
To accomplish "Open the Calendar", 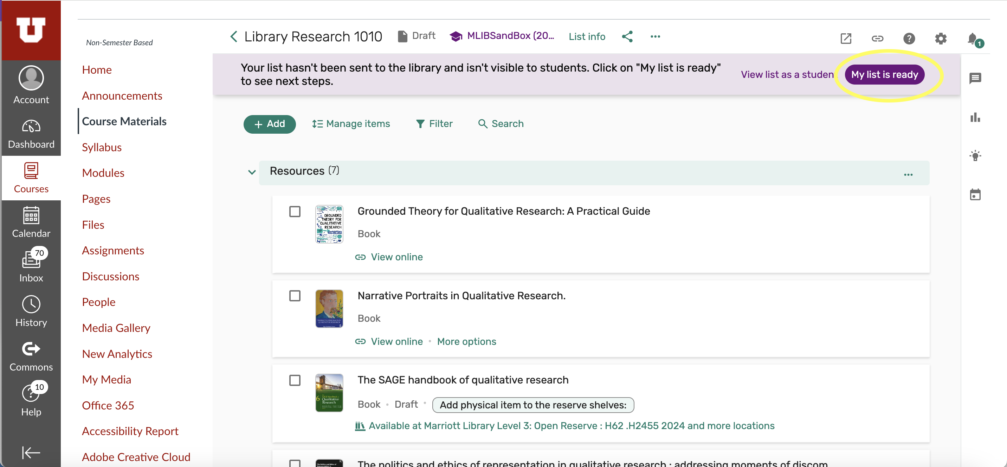I will tap(31, 222).
